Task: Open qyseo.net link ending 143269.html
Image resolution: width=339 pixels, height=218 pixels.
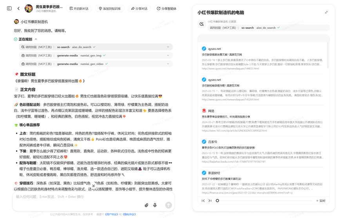Action: coord(230,100)
